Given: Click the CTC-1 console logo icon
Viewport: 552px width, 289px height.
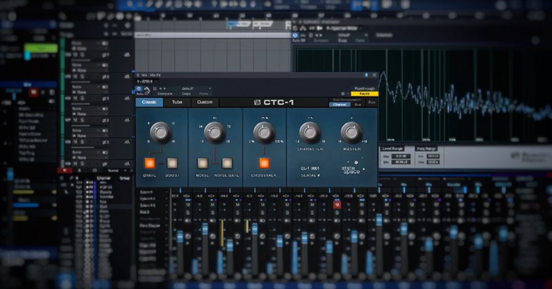Looking at the screenshot, I should 258,102.
